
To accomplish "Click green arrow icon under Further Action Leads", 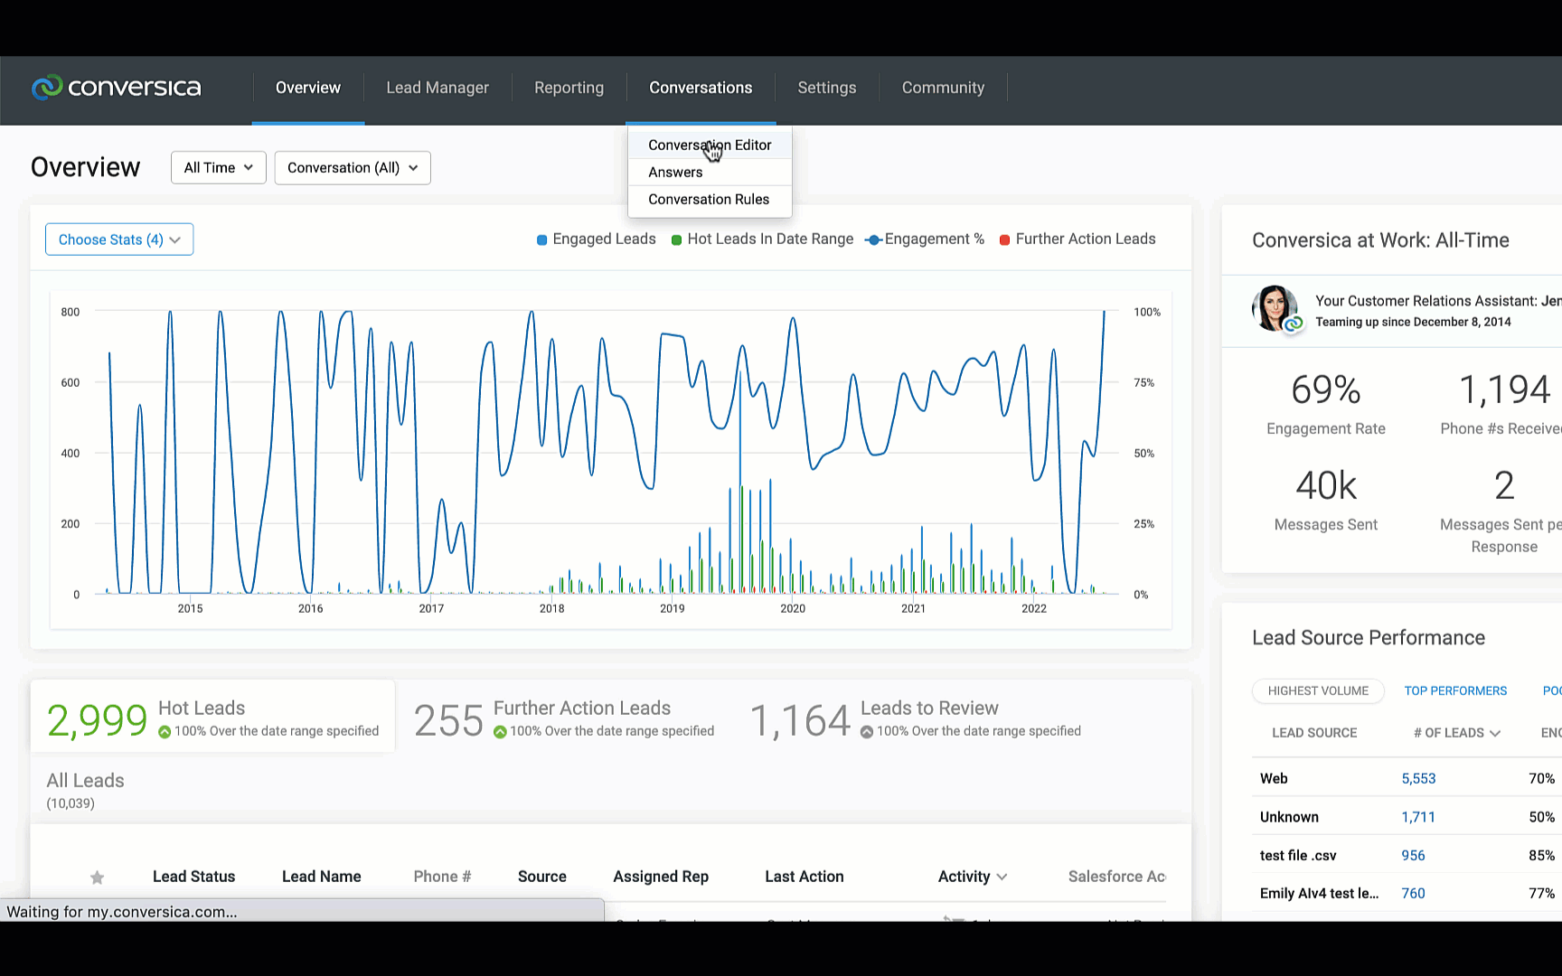I will pos(500,732).
